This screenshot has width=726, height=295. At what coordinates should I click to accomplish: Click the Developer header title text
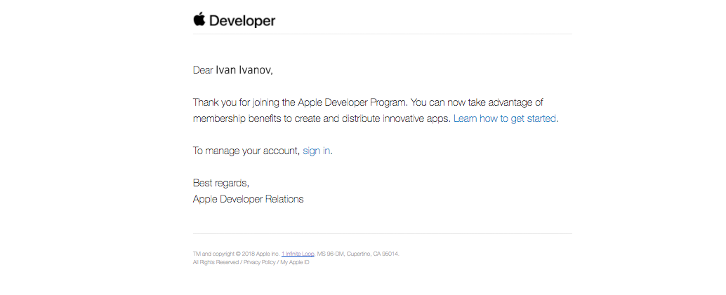click(x=242, y=21)
